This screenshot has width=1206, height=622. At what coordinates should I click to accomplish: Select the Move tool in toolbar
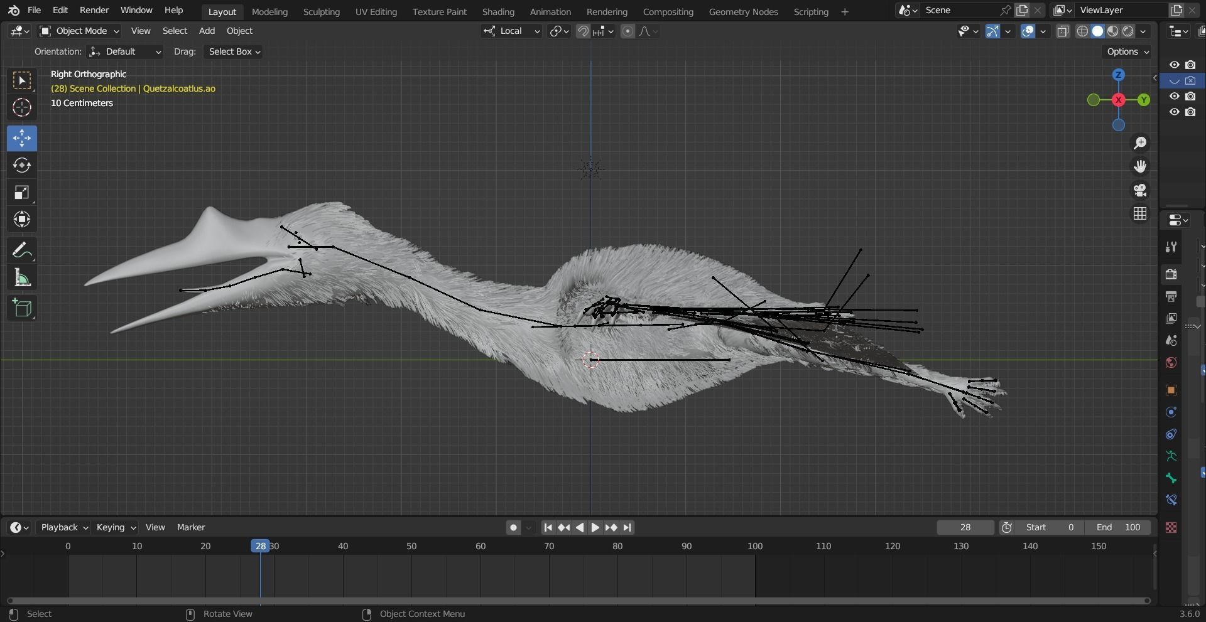22,138
